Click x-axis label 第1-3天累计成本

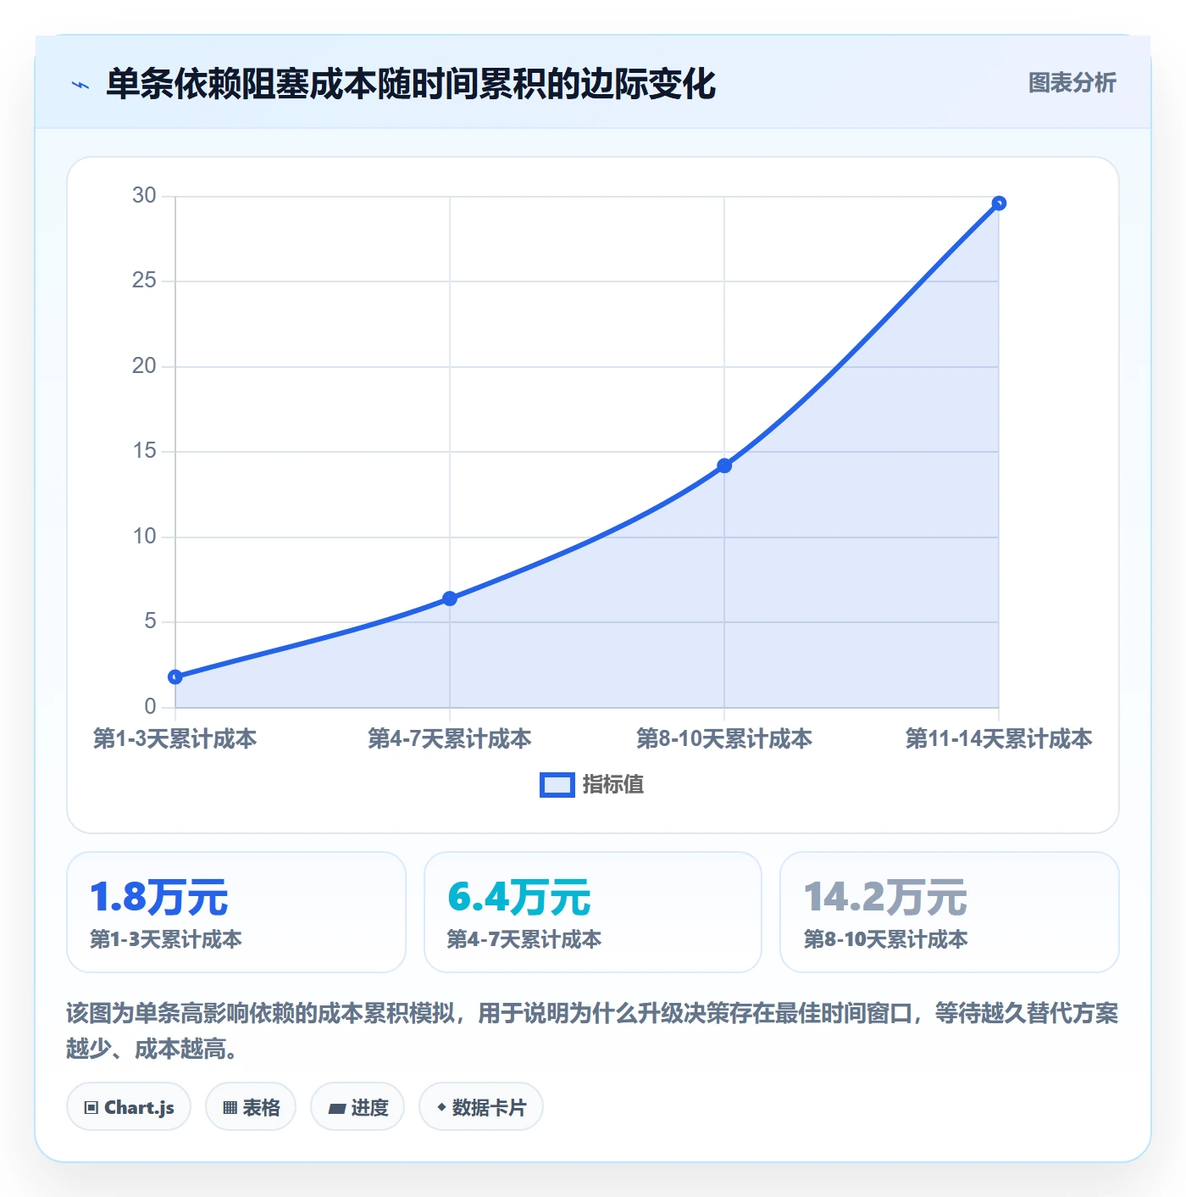(x=175, y=738)
